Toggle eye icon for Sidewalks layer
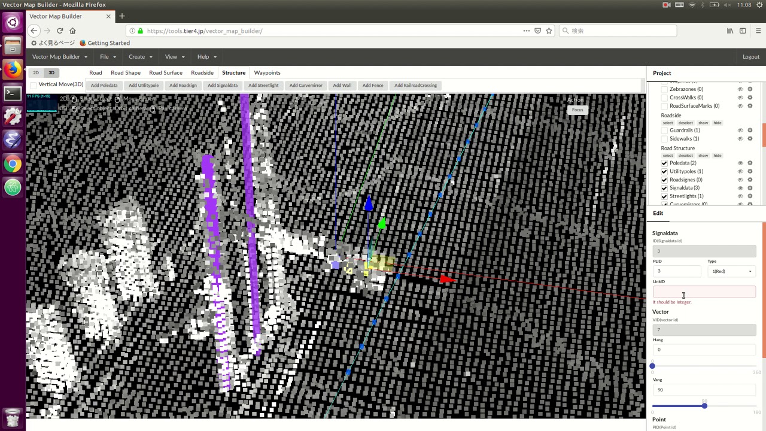 [740, 139]
